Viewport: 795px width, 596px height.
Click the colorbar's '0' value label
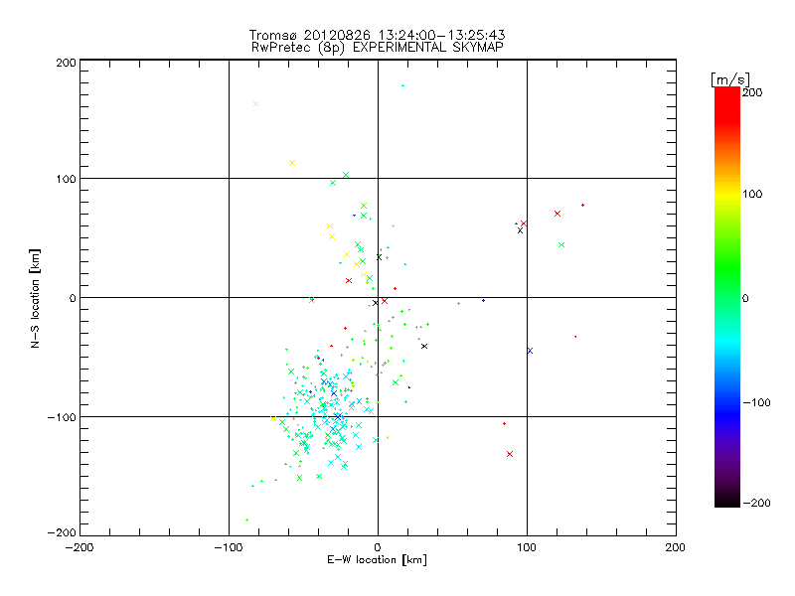point(745,298)
